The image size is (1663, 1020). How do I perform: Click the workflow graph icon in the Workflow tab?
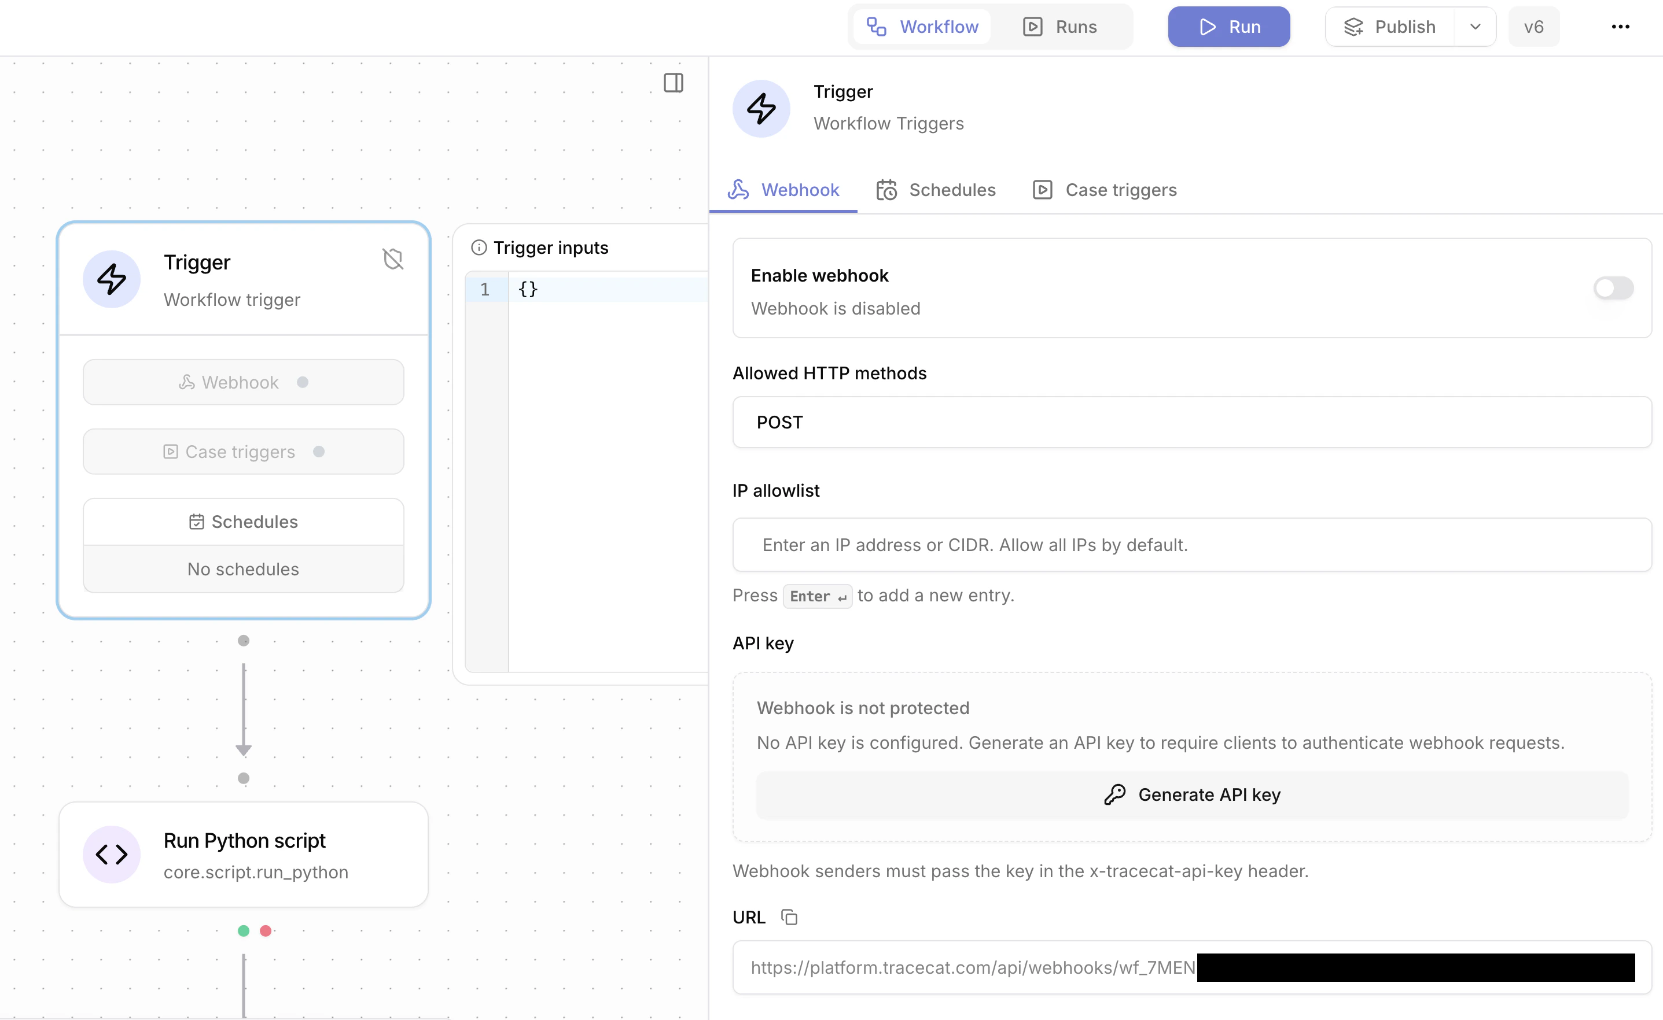coord(875,27)
